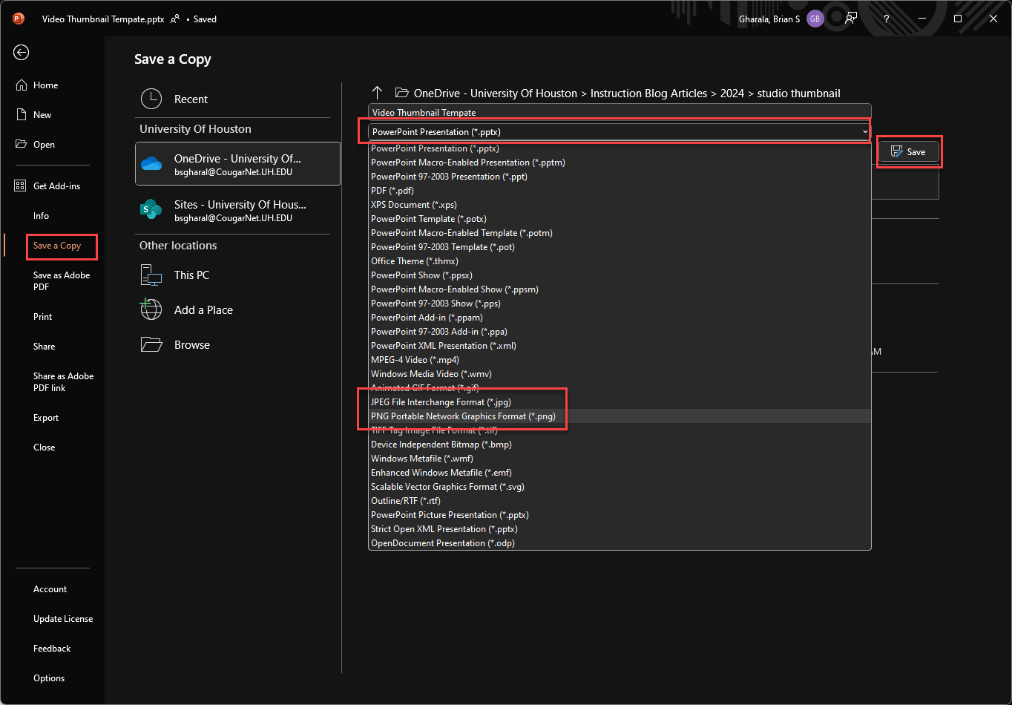Choose Animated GIF Format

coord(620,388)
